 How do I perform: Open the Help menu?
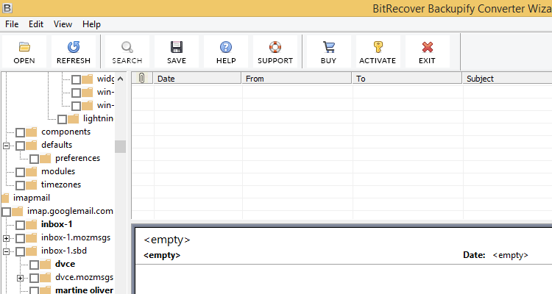click(x=91, y=24)
